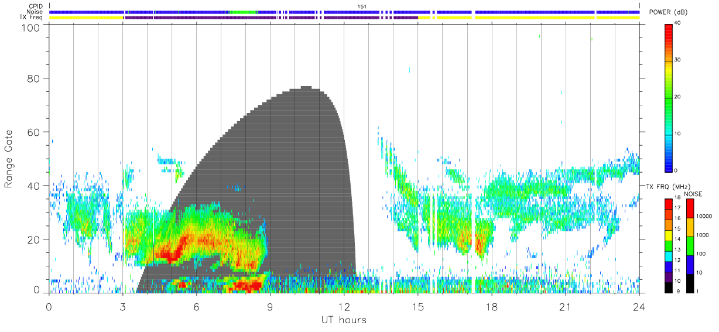Click the NOISE legend title
Viewport: 719px width, 332px height.
click(694, 194)
